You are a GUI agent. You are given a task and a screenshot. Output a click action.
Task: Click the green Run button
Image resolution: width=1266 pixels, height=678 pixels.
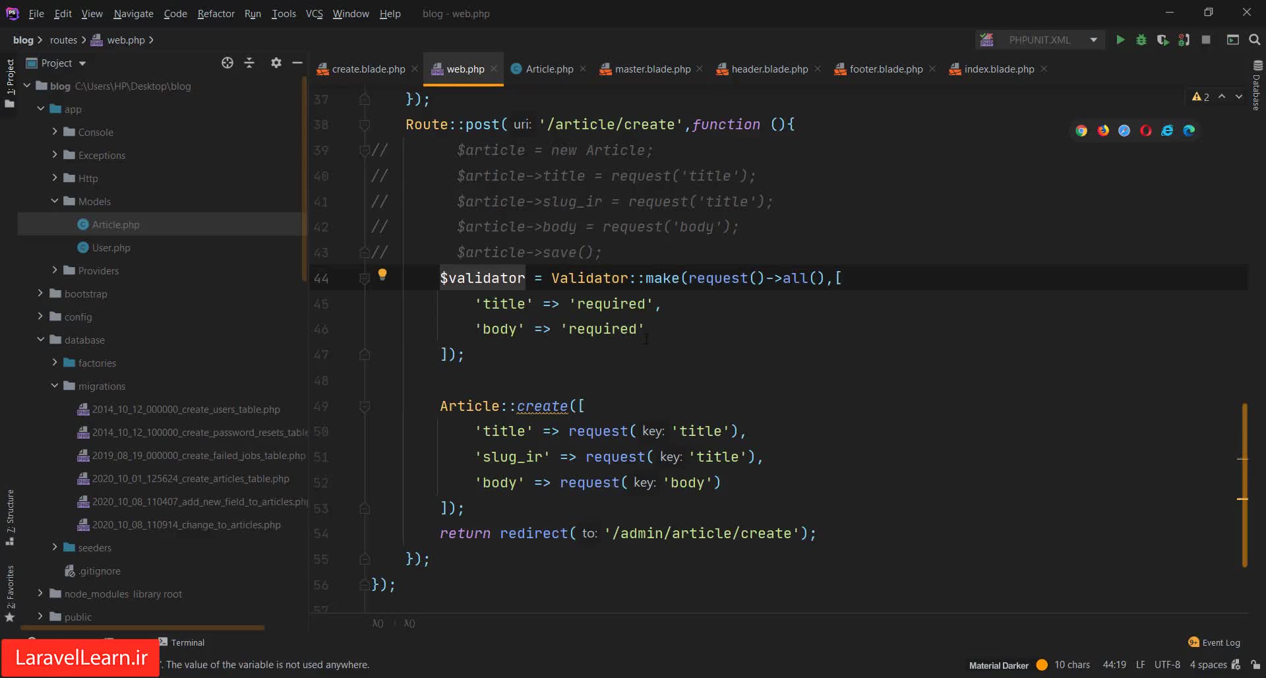click(x=1120, y=40)
